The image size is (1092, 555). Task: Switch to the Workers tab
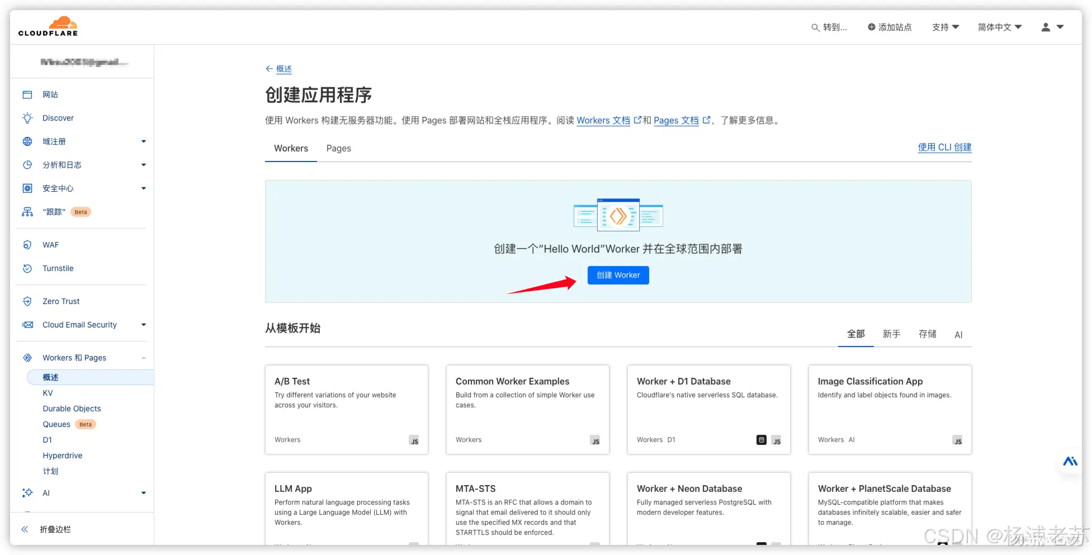click(291, 148)
